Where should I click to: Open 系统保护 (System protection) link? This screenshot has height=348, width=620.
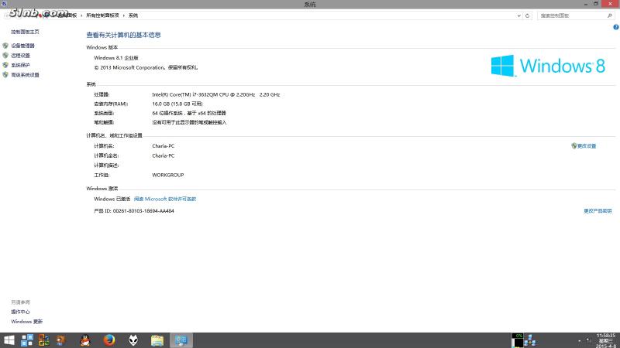[20, 65]
